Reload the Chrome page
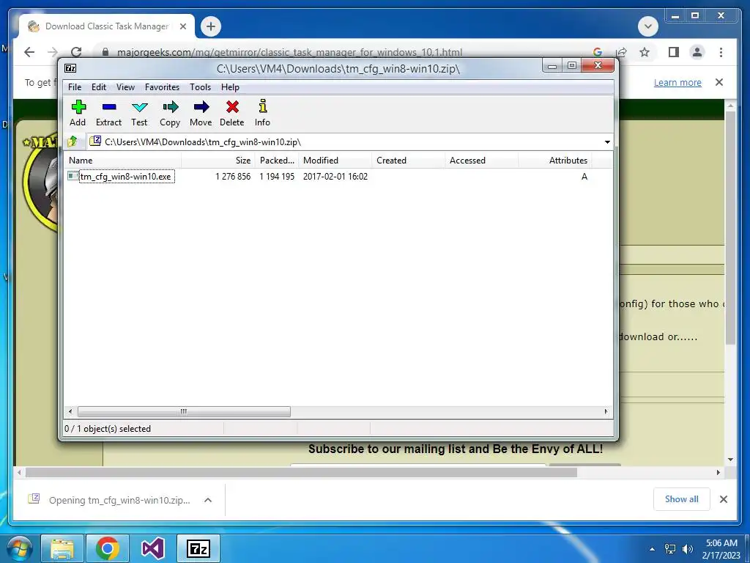 [x=76, y=52]
